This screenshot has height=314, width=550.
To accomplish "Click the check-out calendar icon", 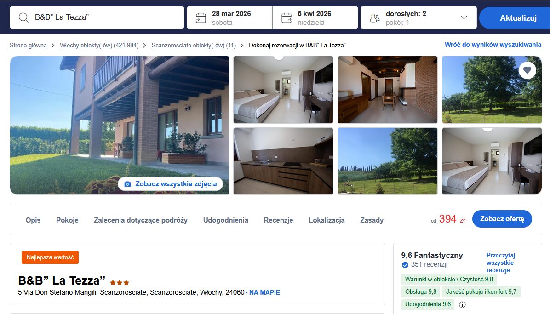I will pyautogui.click(x=286, y=18).
